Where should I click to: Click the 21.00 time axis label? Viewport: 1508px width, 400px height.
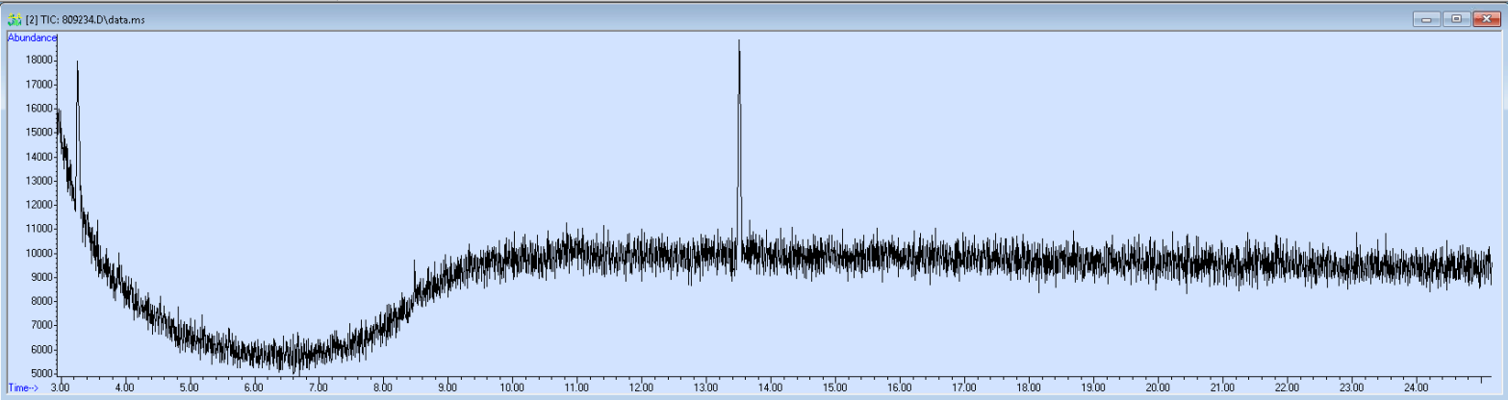tap(1222, 387)
